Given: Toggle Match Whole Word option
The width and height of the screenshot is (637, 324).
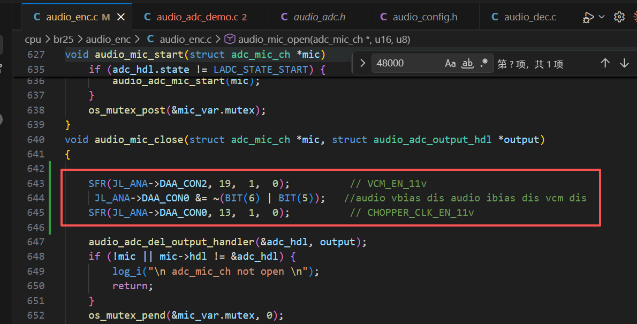Looking at the screenshot, I should [x=468, y=63].
